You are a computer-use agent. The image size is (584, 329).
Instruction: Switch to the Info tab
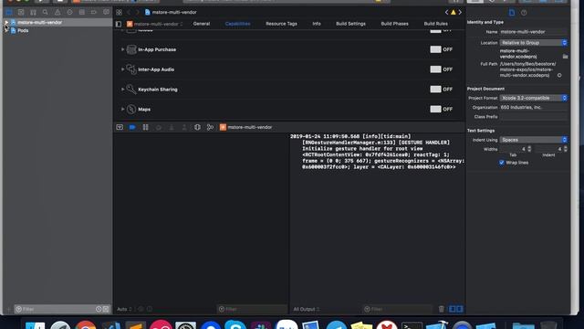click(317, 24)
